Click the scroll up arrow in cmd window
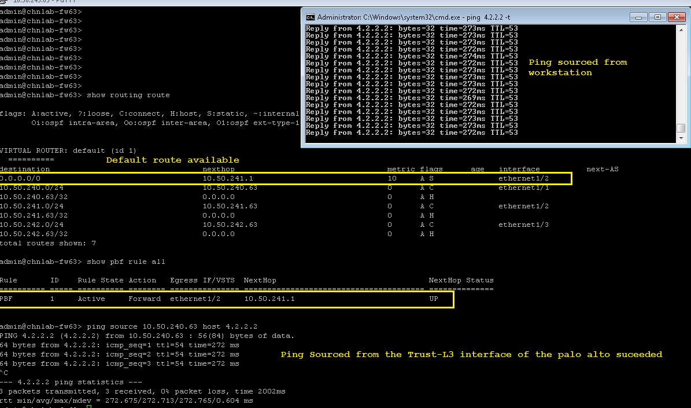 click(x=681, y=30)
